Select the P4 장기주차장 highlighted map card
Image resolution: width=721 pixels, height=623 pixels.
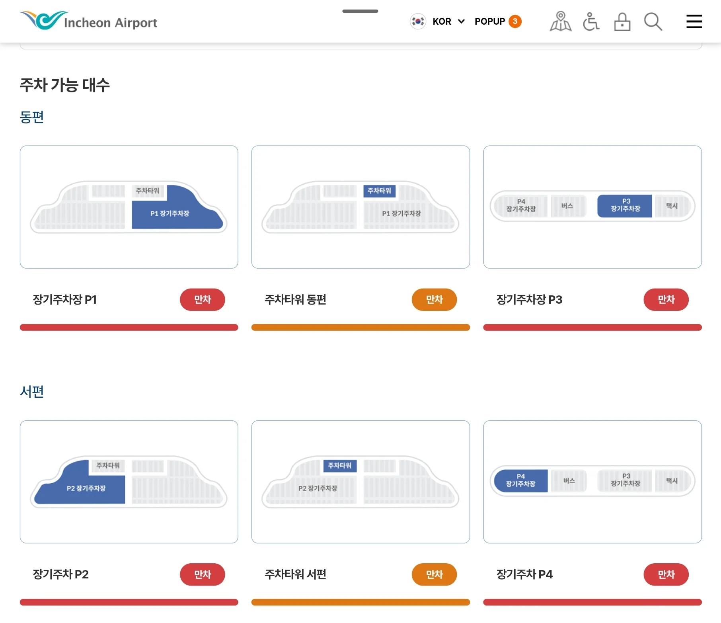click(x=592, y=482)
